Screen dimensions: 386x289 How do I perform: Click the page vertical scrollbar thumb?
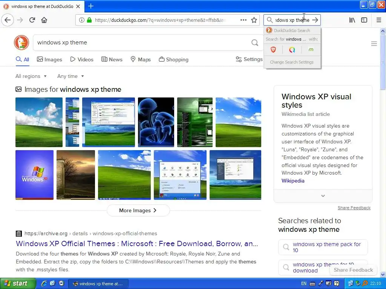coord(383,62)
